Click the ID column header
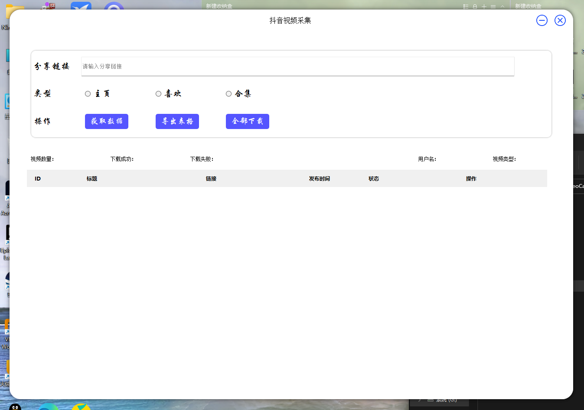584x410 pixels. point(38,178)
